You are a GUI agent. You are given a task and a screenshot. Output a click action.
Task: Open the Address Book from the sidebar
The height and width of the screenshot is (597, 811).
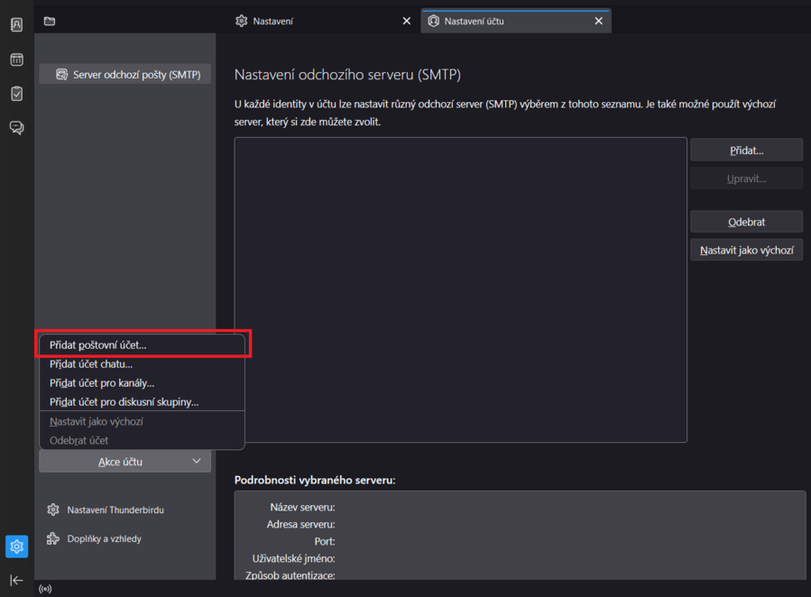pos(16,25)
